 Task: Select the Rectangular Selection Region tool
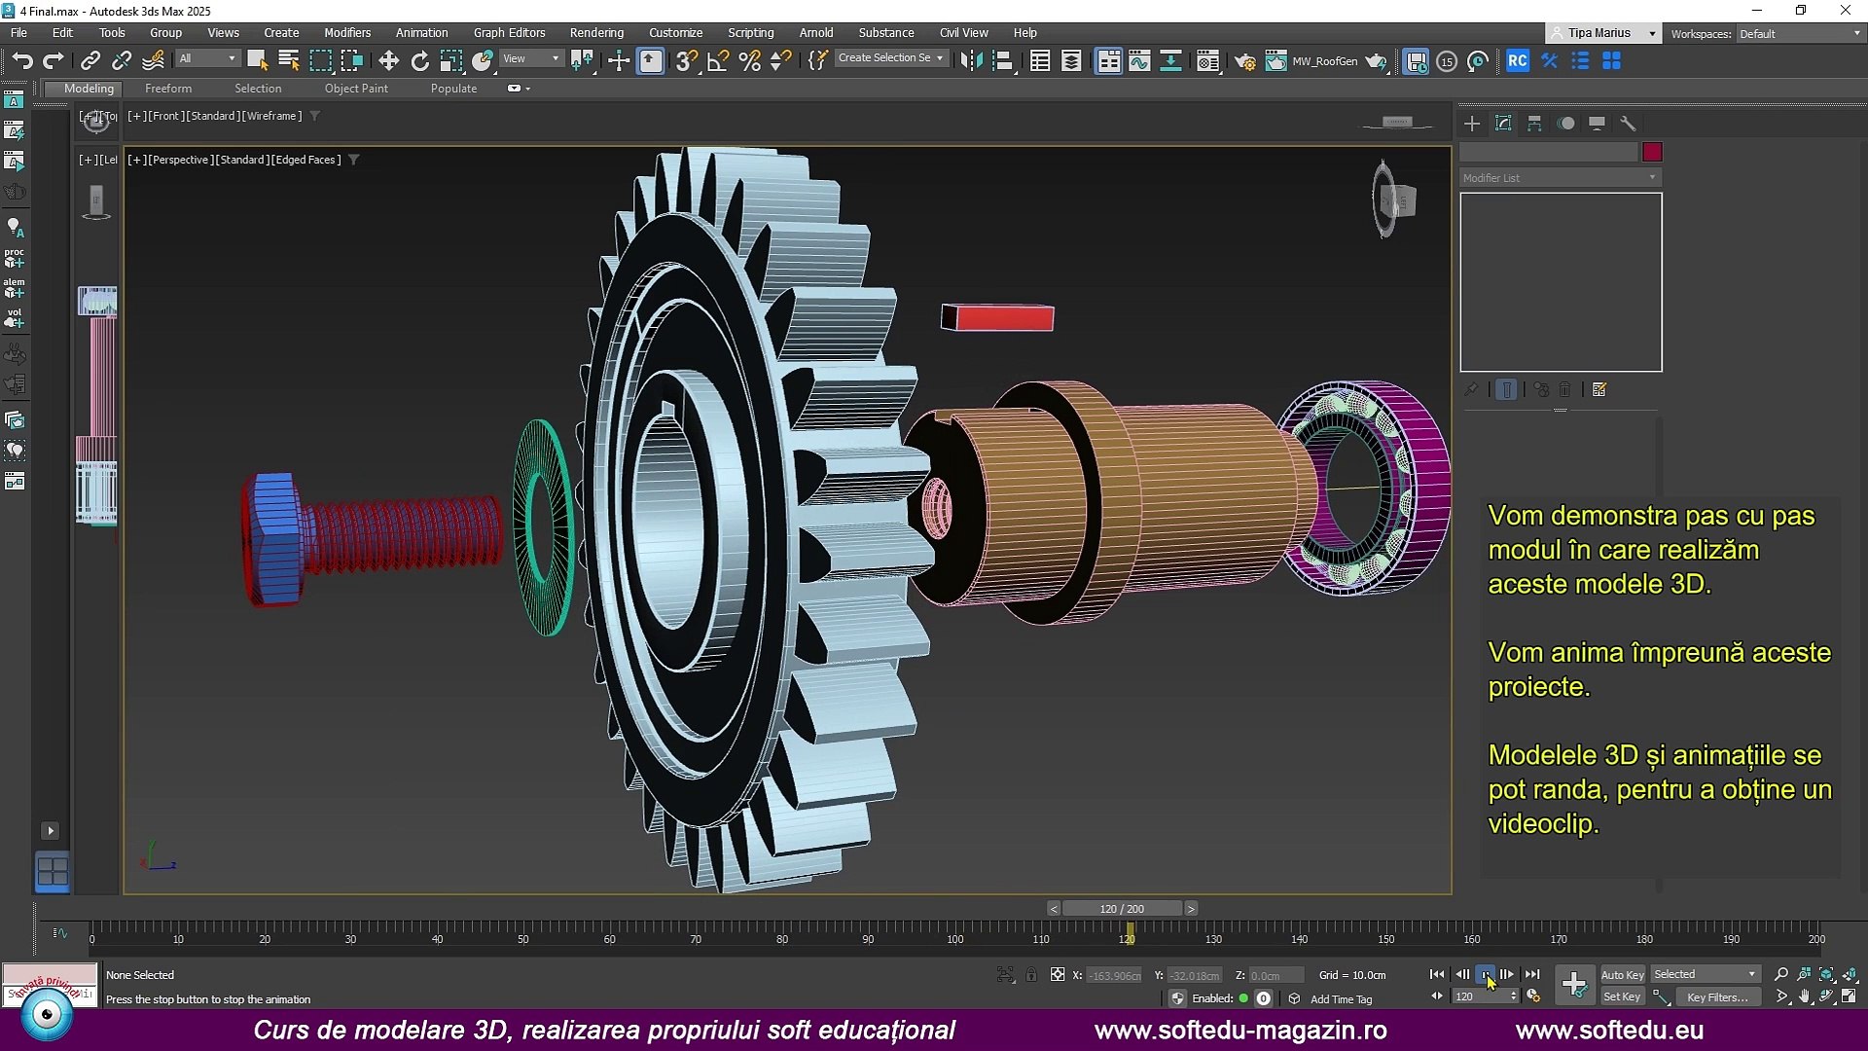tap(320, 61)
